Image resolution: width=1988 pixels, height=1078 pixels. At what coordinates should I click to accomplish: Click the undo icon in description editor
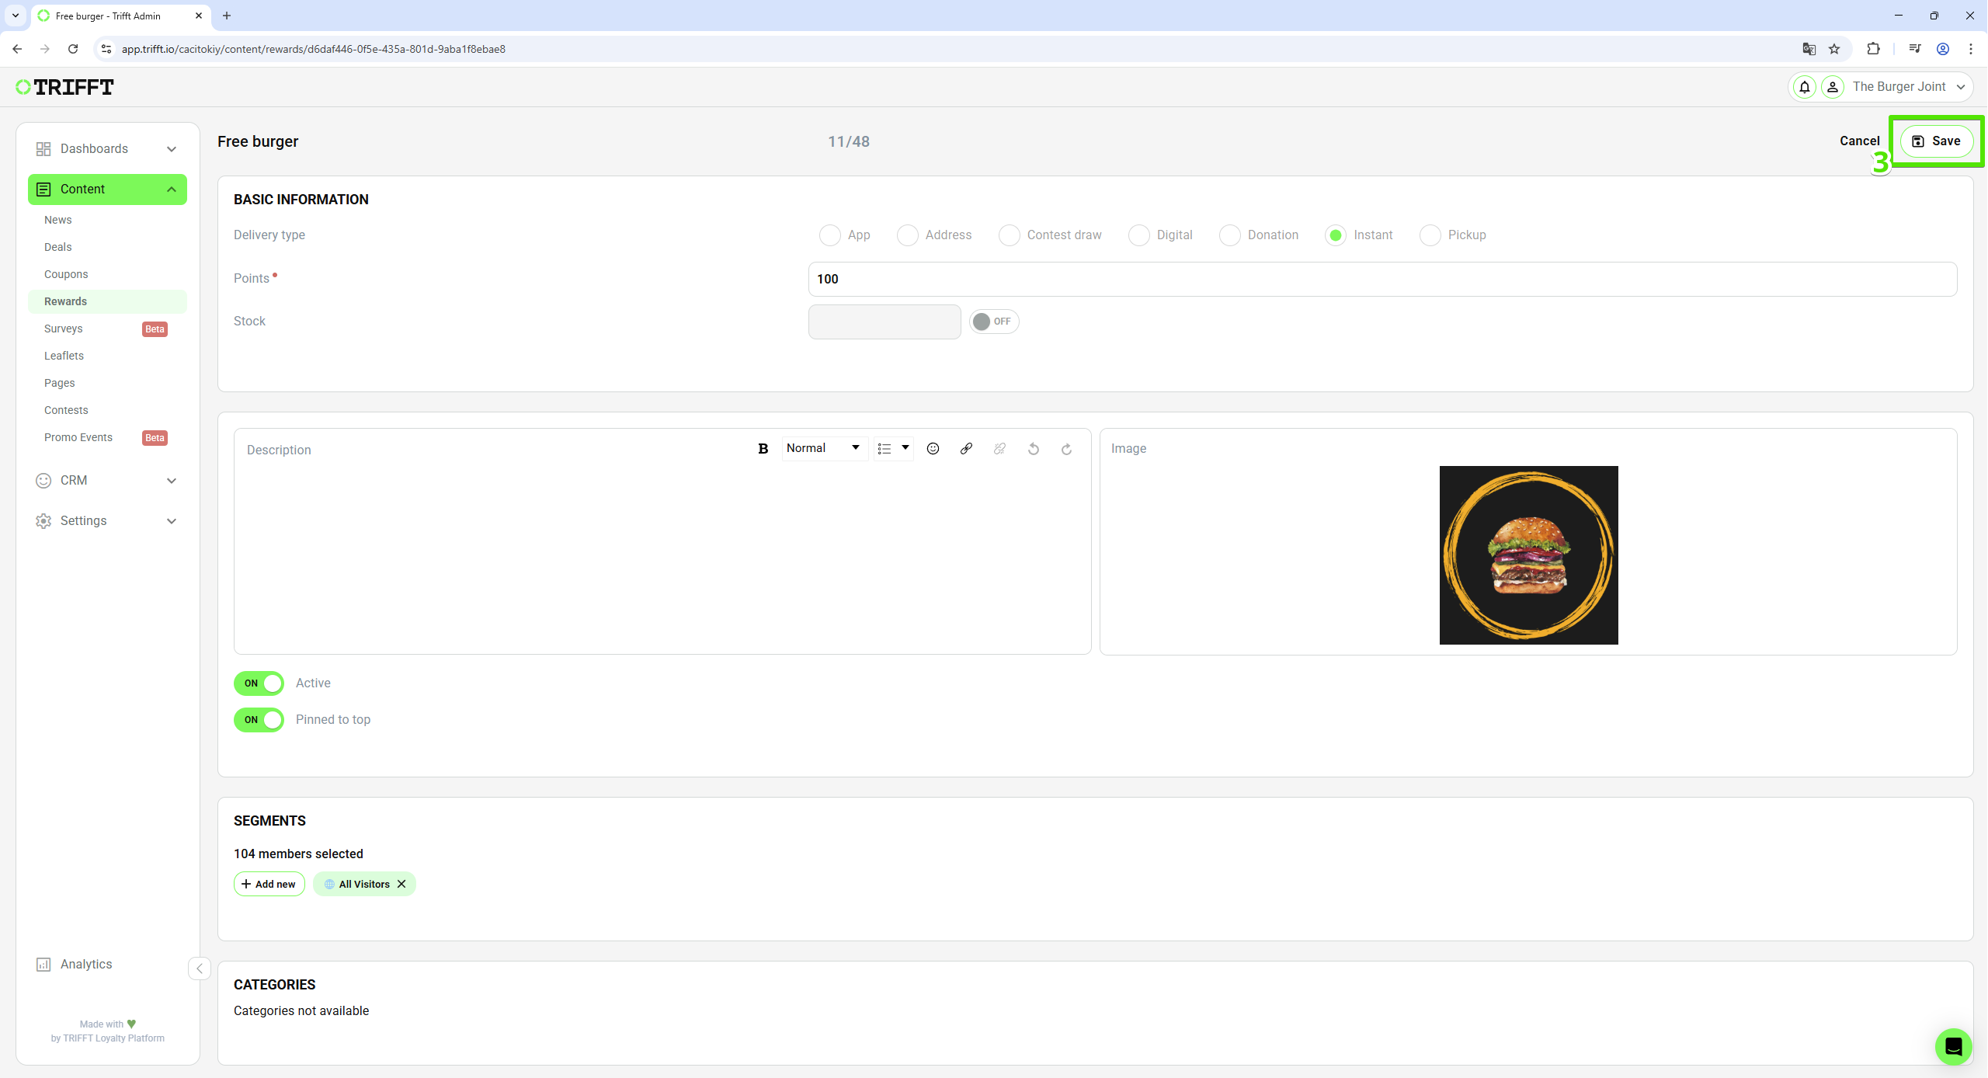pyautogui.click(x=1033, y=449)
